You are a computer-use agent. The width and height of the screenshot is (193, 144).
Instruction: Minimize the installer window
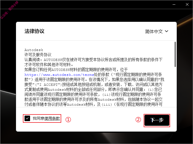click(x=174, y=5)
